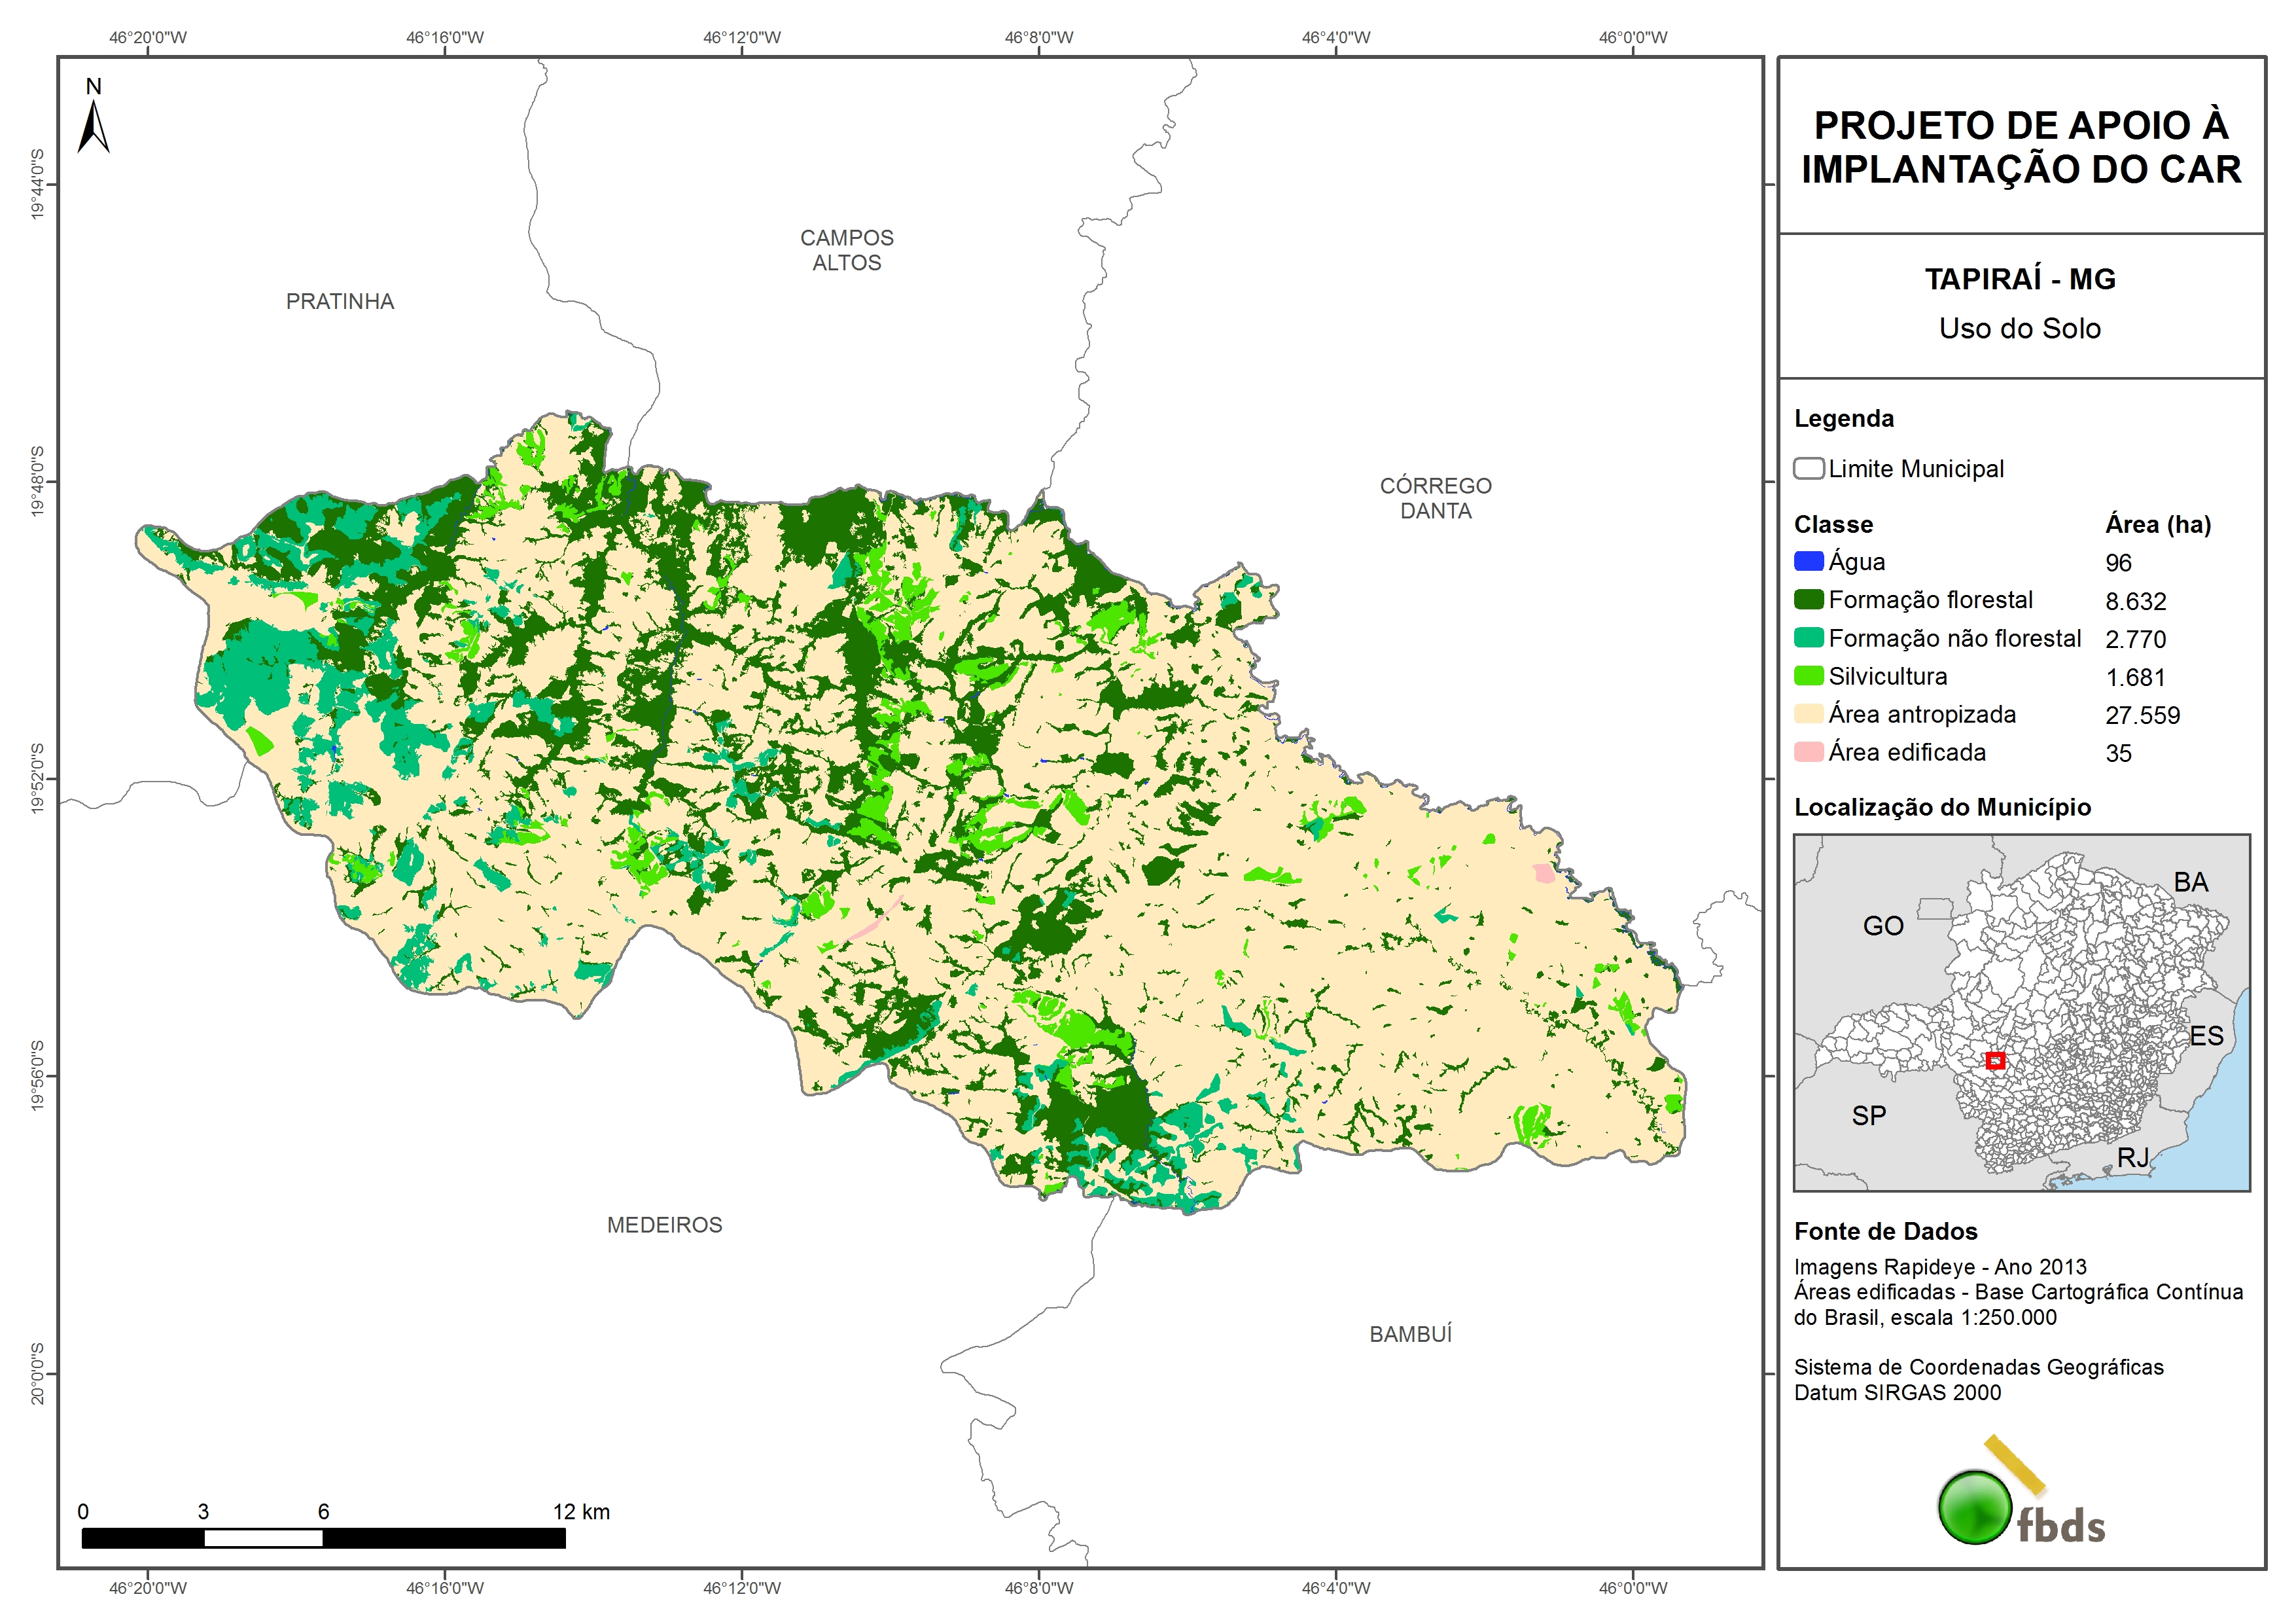Click the PRATINHA municipality label
This screenshot has width=2296, height=1624.
click(x=339, y=301)
